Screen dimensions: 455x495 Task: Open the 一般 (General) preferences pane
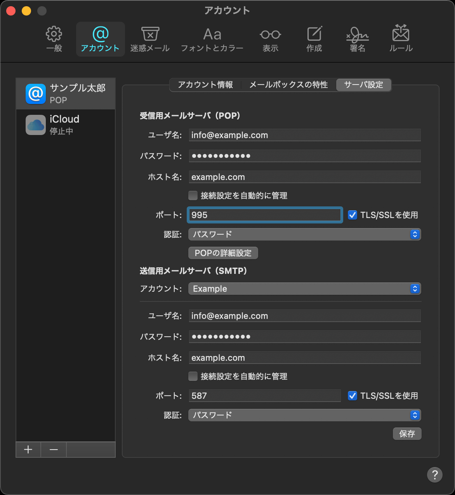point(54,39)
